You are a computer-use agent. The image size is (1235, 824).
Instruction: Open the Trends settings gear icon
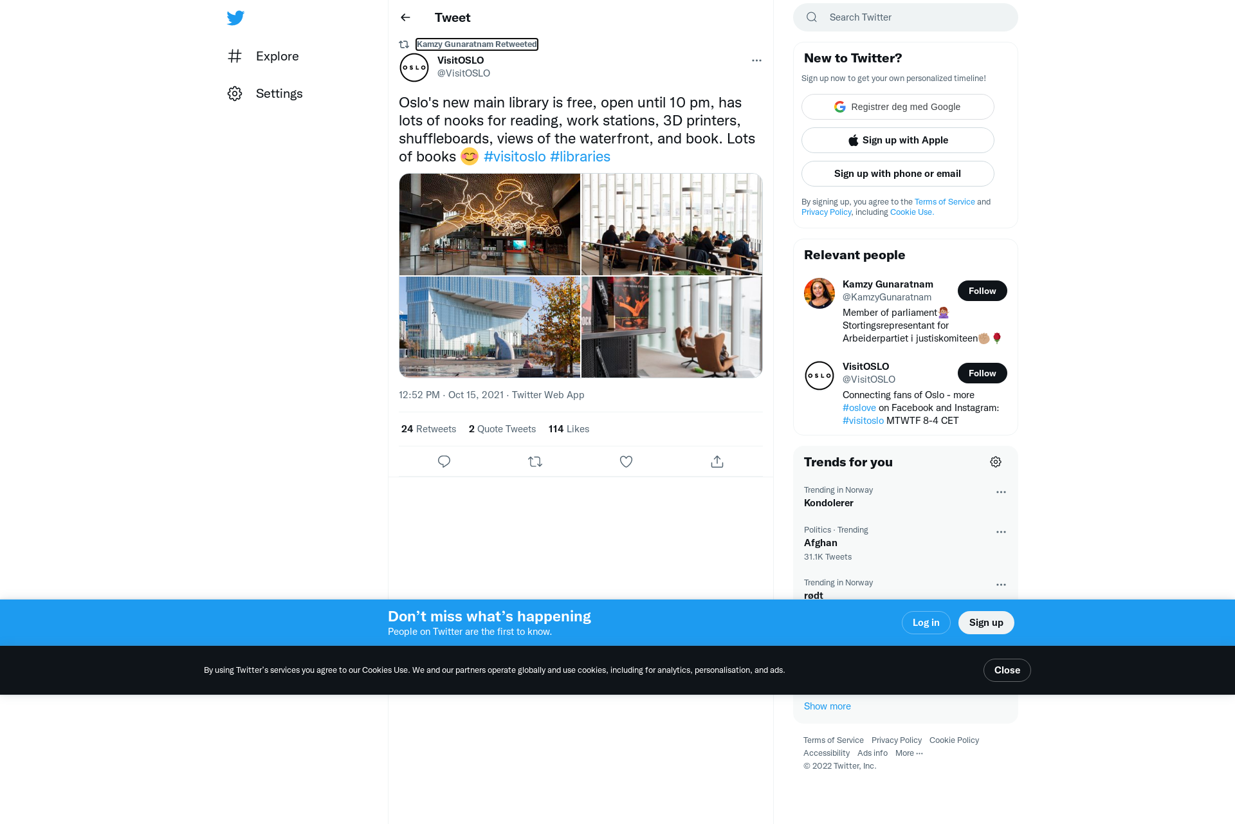click(x=996, y=462)
